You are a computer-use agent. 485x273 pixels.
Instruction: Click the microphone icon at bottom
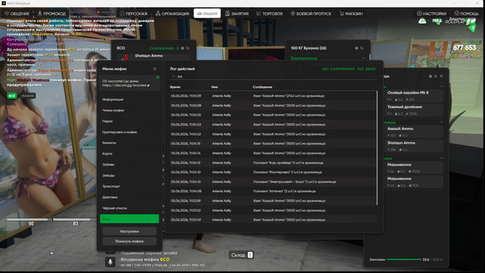pos(110,262)
